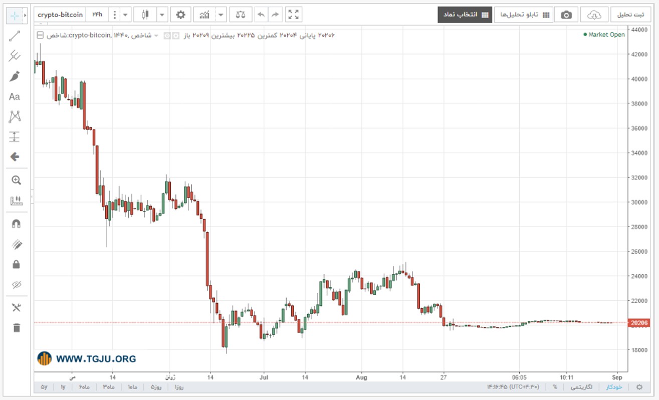Viewport: 659px width, 400px height.
Task: Click the candlestick chart style icon
Action: pos(145,15)
